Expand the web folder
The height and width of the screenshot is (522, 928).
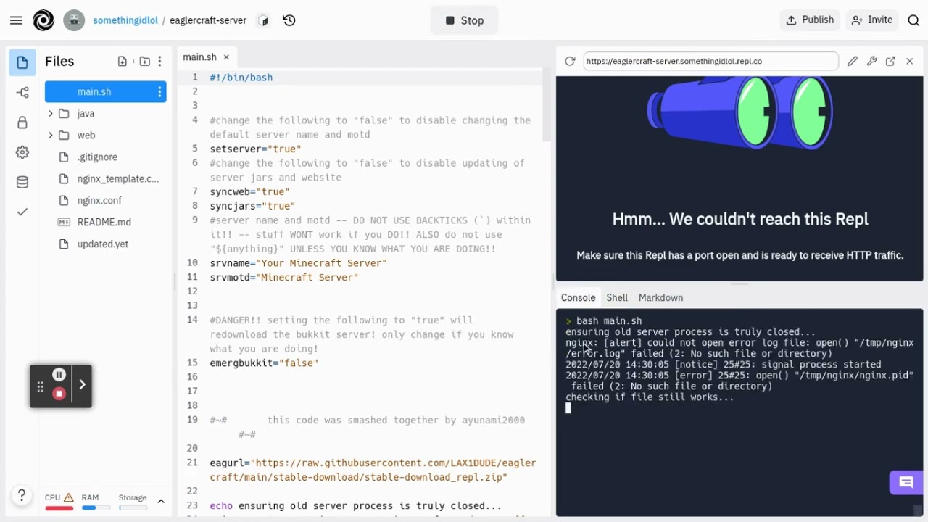(50, 136)
